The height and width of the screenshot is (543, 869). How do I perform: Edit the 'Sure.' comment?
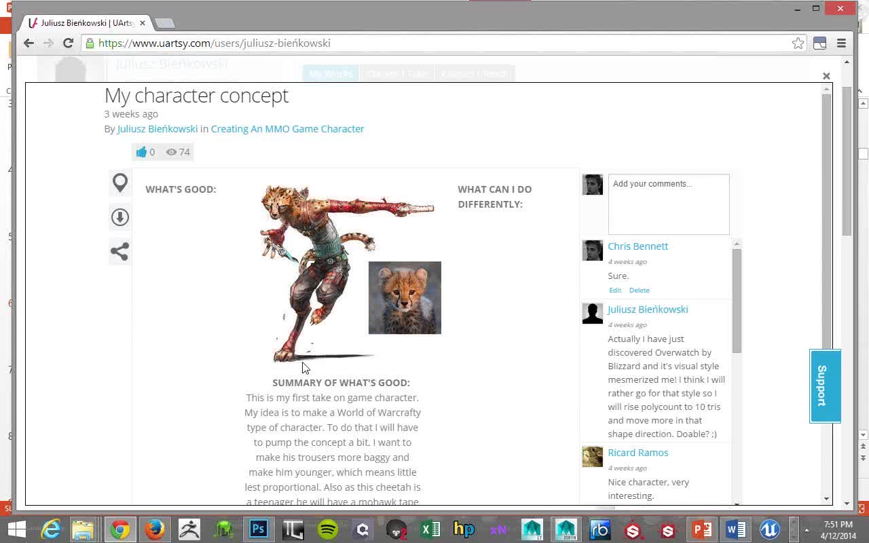(x=615, y=291)
